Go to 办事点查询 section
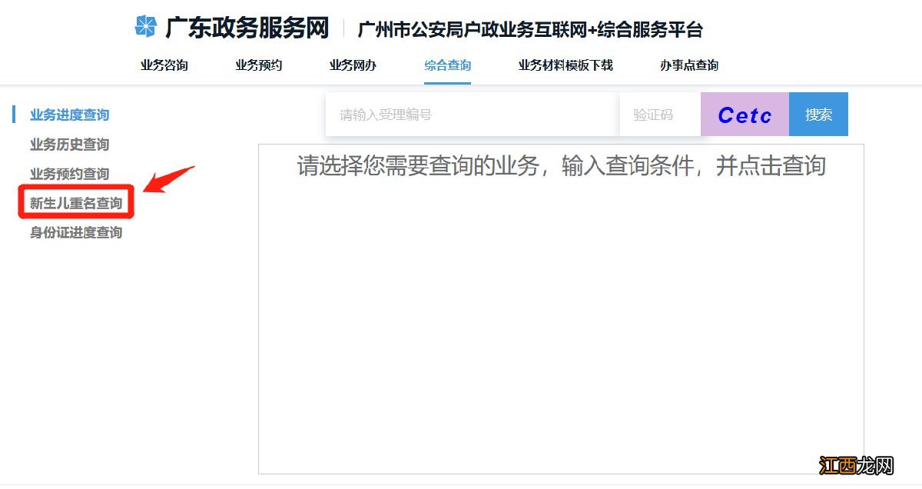The image size is (922, 489). tap(690, 65)
